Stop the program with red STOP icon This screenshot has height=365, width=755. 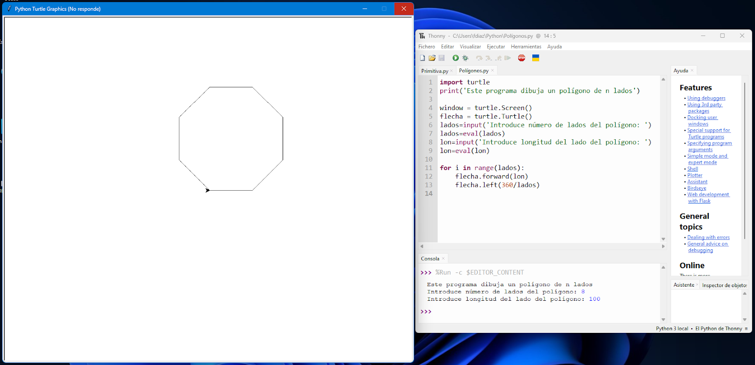coord(521,58)
